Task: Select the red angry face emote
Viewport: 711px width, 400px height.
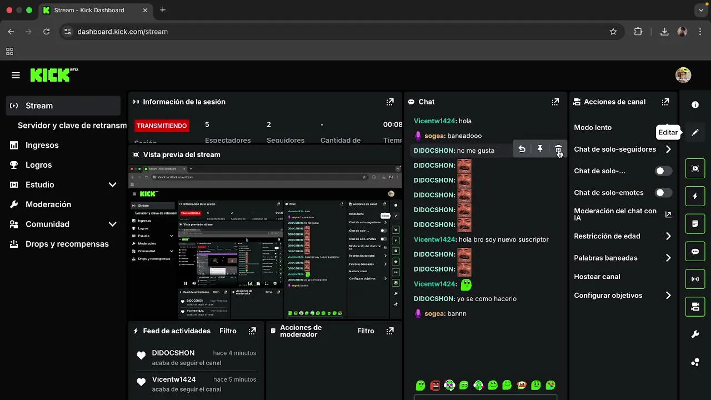Action: 435,385
